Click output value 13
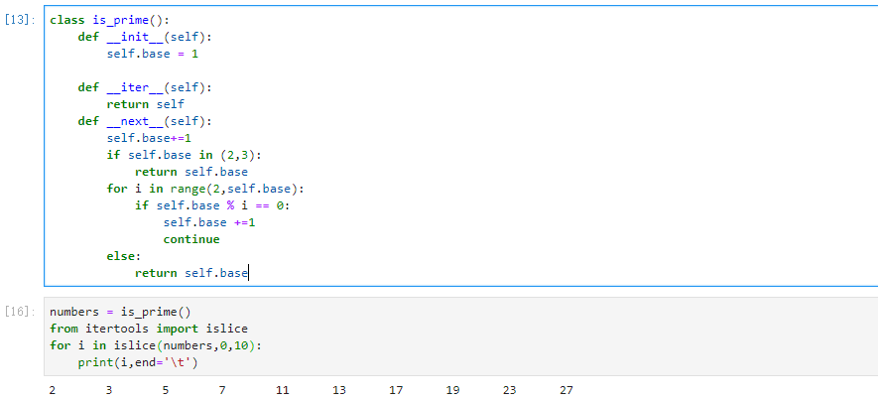 point(338,390)
